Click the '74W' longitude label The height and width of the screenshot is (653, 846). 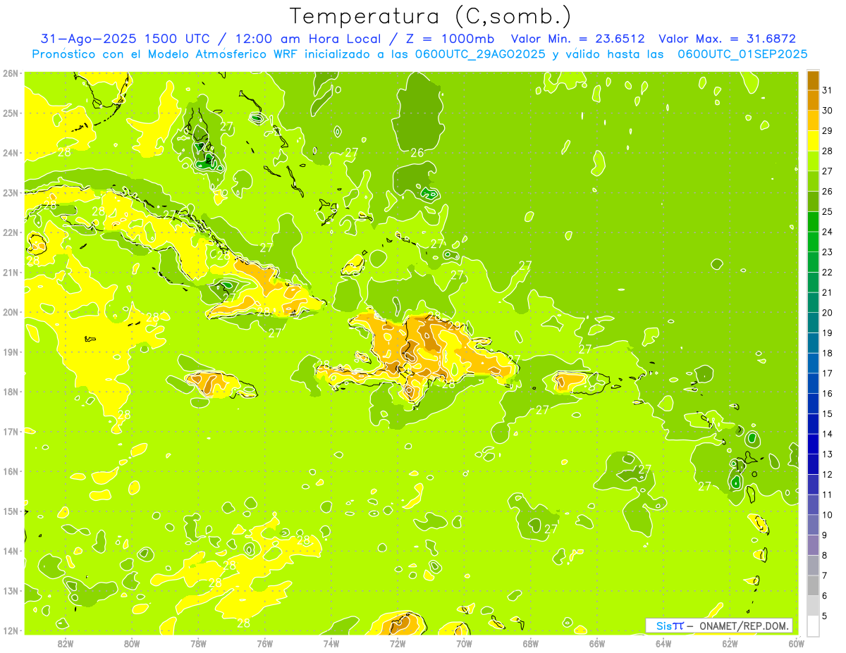(x=331, y=643)
